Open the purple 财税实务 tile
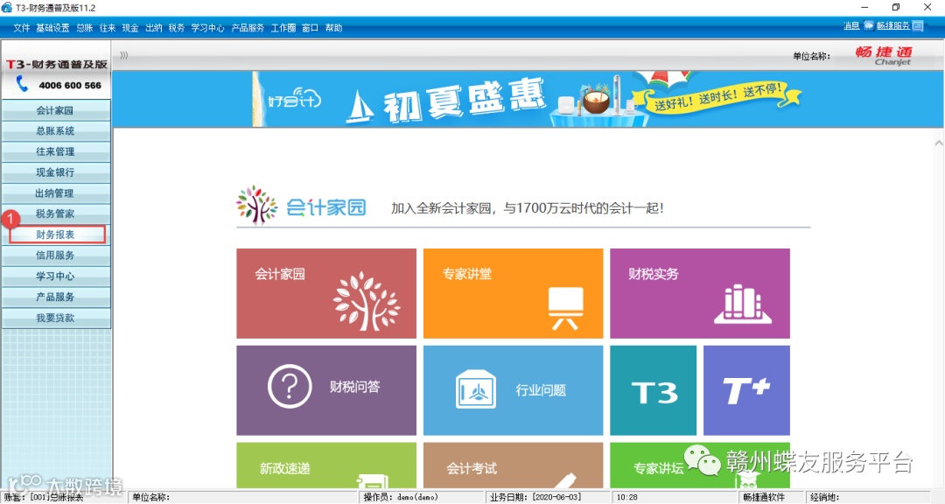This screenshot has width=945, height=504. coord(700,294)
